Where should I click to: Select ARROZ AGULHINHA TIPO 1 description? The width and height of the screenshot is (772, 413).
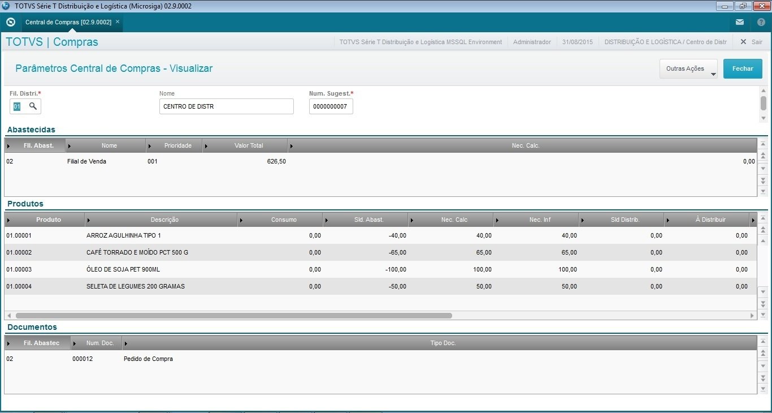point(124,235)
